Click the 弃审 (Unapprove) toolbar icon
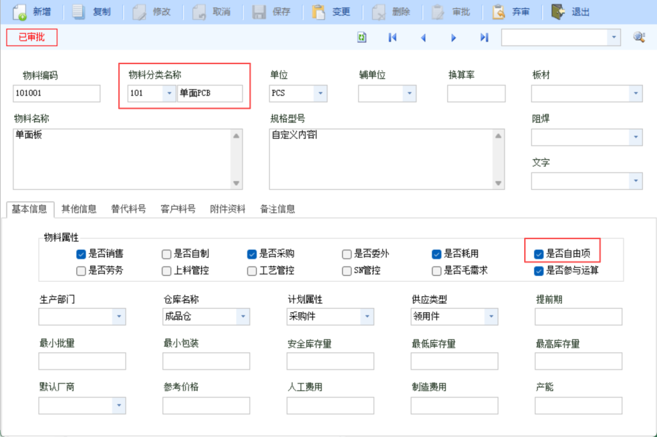 pyautogui.click(x=498, y=12)
